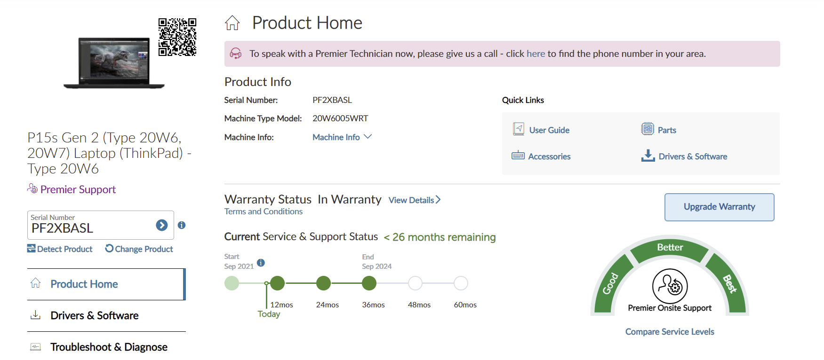Screen dimensions: 824x360
Task: Click the Premier Onsite Support gauge icon
Action: (670, 286)
